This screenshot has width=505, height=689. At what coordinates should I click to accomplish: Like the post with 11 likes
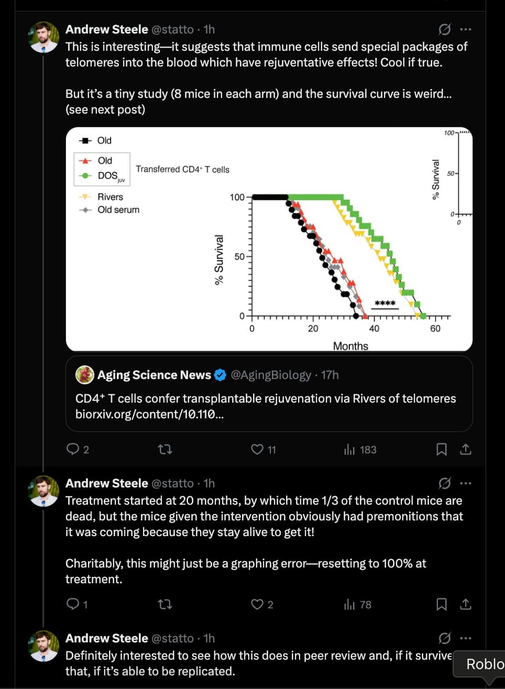(257, 449)
